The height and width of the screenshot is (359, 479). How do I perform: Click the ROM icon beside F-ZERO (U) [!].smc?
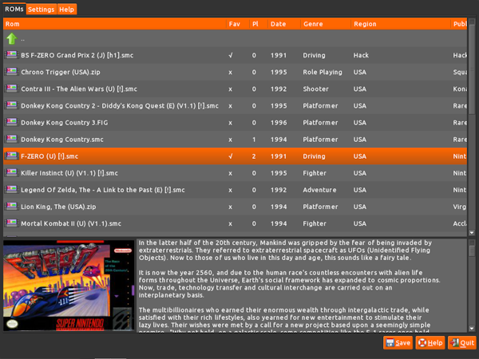click(x=11, y=156)
